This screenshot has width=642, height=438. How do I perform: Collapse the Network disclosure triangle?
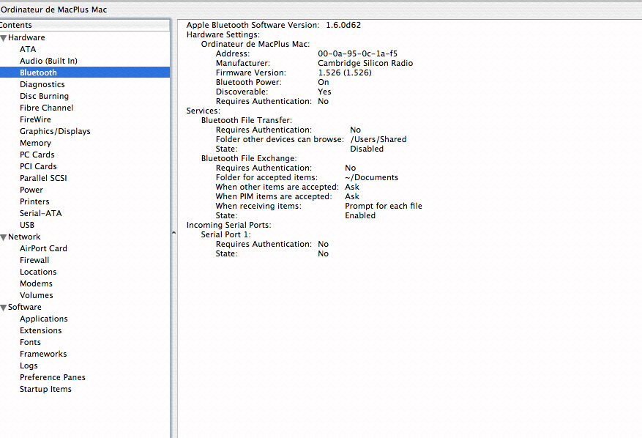pos(4,237)
